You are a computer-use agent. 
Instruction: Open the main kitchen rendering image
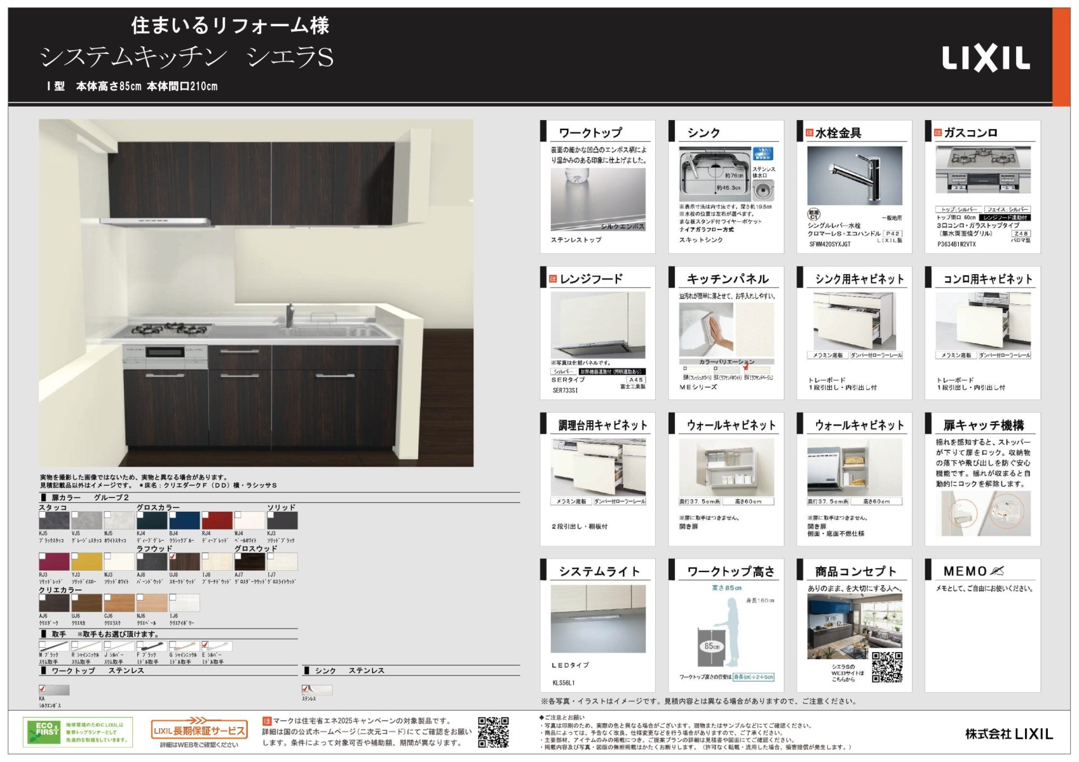click(x=256, y=293)
